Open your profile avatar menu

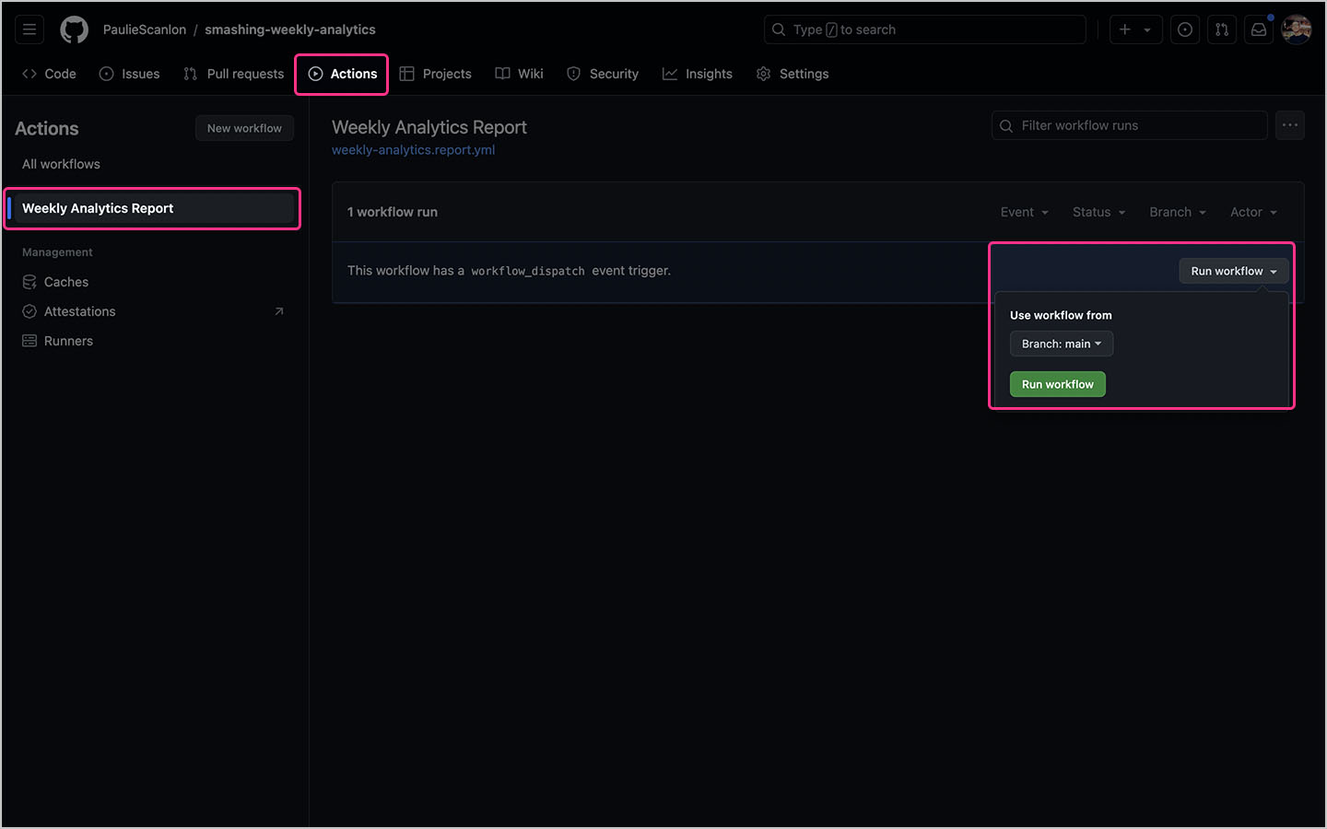(1297, 29)
